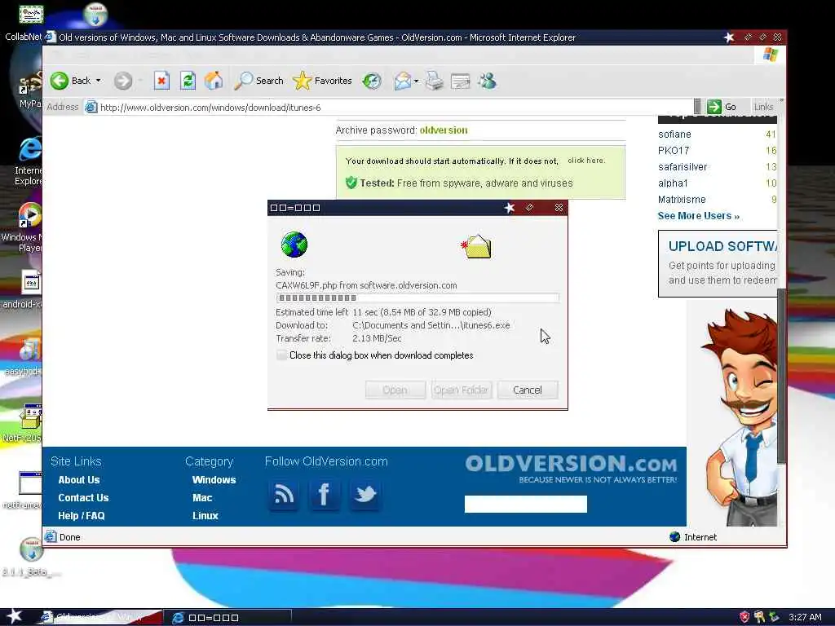The height and width of the screenshot is (626, 835).
Task: Click the Links toolbar label
Action: (763, 107)
